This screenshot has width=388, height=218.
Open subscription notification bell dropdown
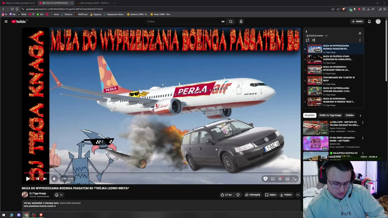point(59,195)
